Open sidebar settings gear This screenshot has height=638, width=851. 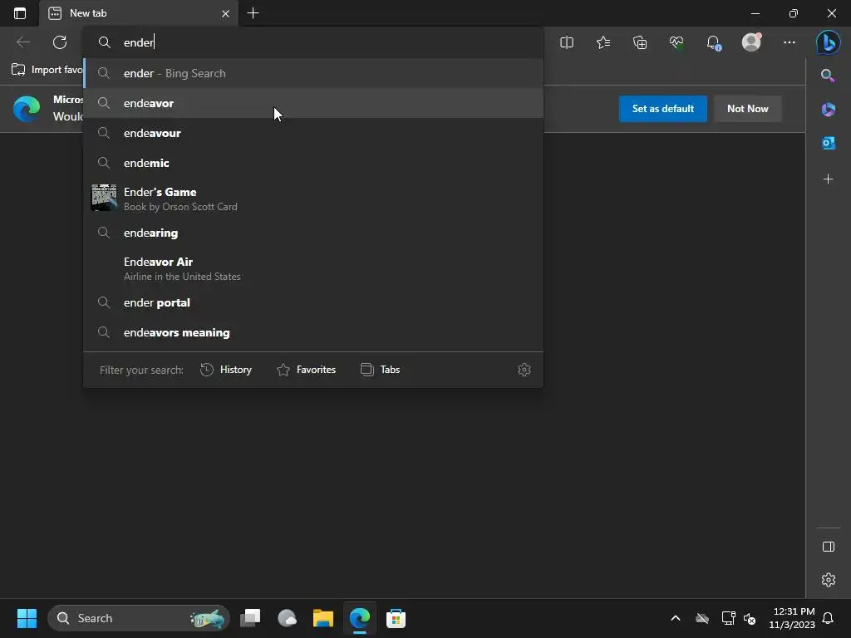[829, 580]
